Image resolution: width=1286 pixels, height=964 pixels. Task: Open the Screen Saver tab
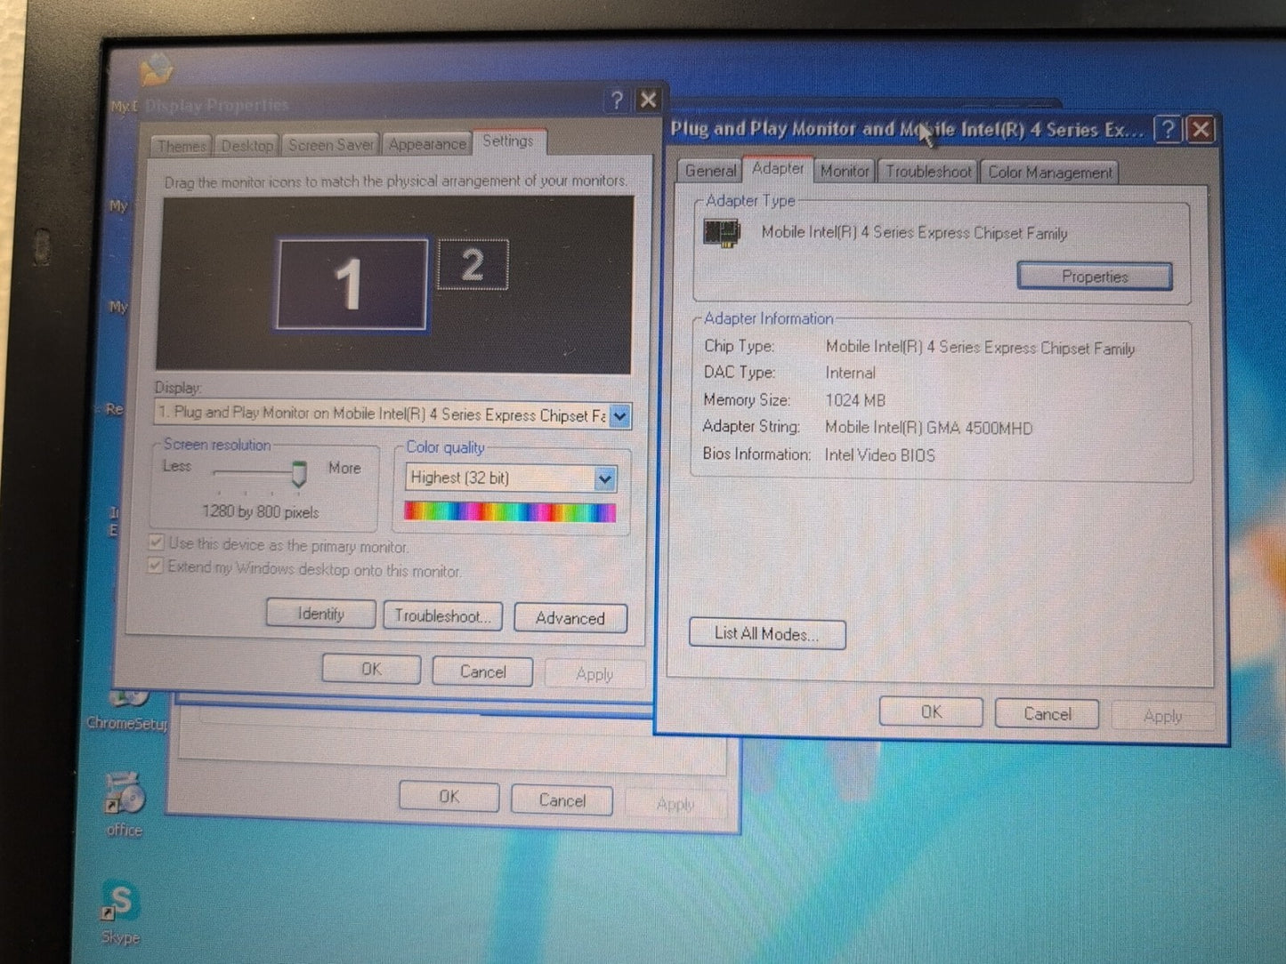coord(330,144)
